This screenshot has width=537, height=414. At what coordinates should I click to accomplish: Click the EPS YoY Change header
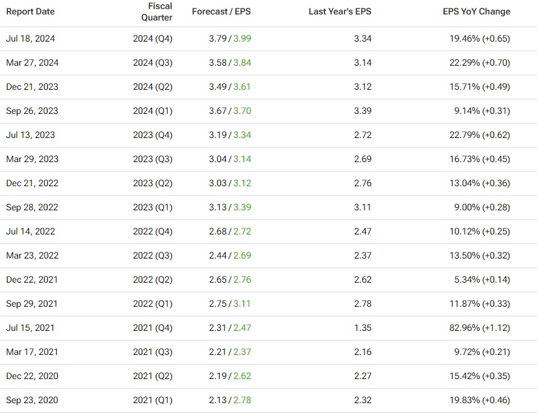[x=476, y=11]
